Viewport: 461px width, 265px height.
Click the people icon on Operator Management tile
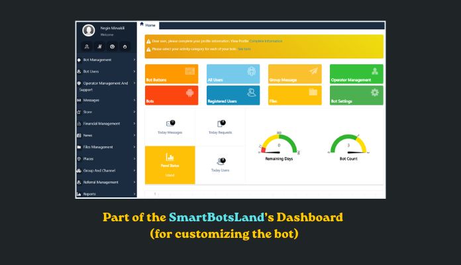click(x=375, y=71)
